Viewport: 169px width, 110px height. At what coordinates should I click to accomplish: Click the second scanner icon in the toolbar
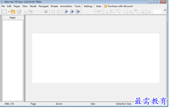71,12
